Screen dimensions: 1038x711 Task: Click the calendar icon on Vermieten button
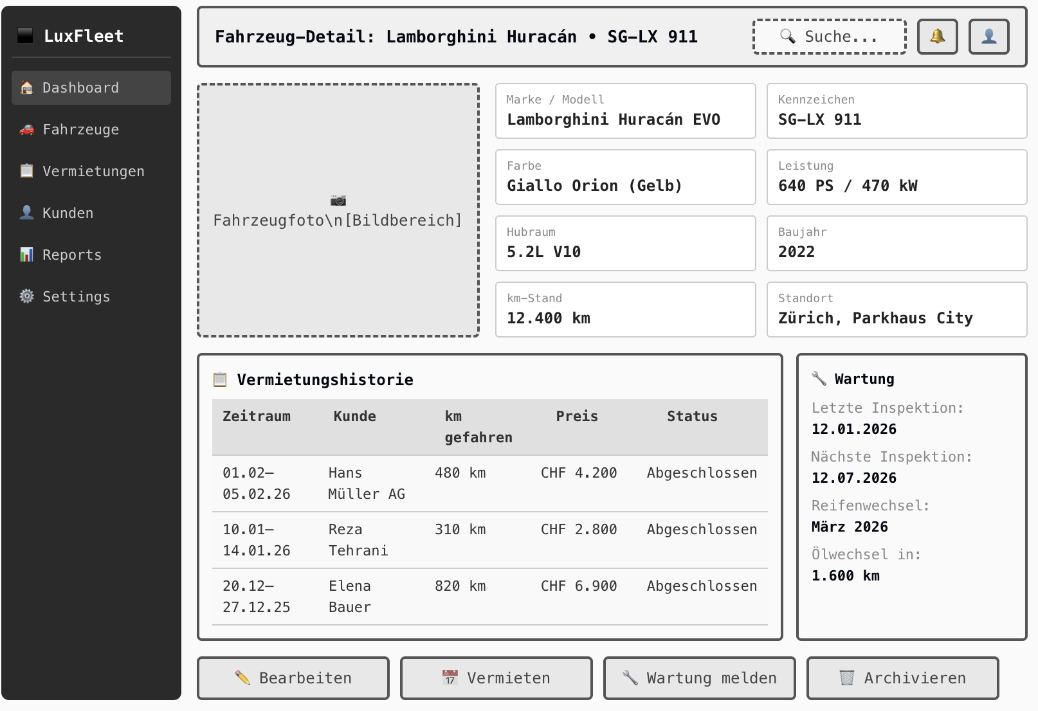(450, 678)
